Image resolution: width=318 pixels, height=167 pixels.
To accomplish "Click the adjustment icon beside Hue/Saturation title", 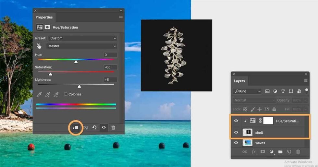I will pyautogui.click(x=40, y=27).
